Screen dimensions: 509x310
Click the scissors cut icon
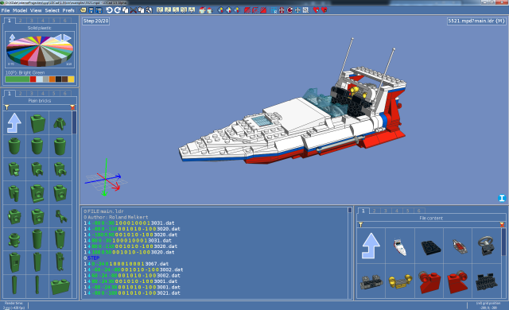click(133, 10)
